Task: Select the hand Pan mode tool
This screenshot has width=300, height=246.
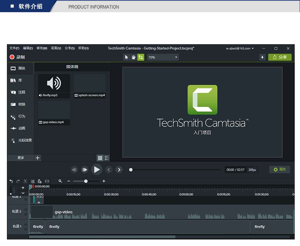Action: coord(133,57)
